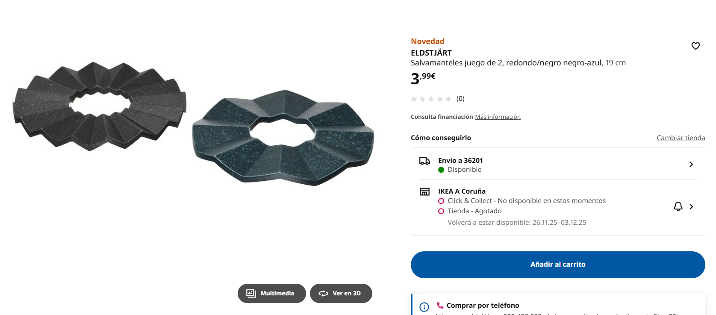Click the heart favorite icon
The width and height of the screenshot is (716, 315).
pyautogui.click(x=695, y=46)
